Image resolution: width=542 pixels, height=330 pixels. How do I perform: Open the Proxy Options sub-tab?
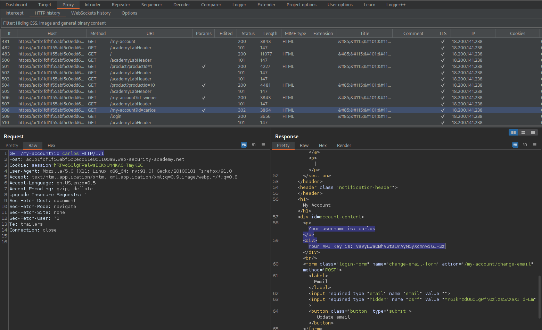point(129,13)
